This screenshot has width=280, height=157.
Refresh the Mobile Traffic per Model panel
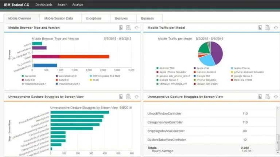click(x=276, y=28)
